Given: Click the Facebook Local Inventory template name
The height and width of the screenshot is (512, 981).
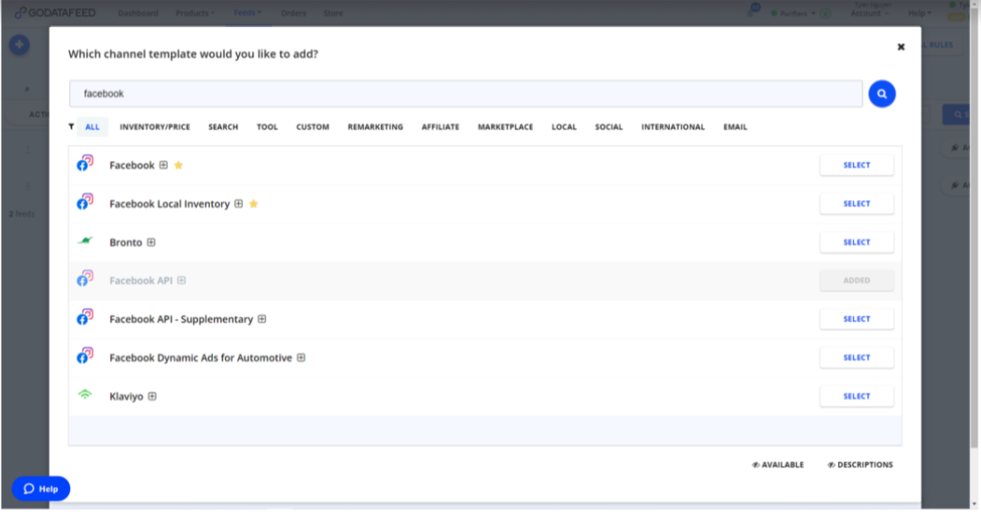Looking at the screenshot, I should pos(170,204).
